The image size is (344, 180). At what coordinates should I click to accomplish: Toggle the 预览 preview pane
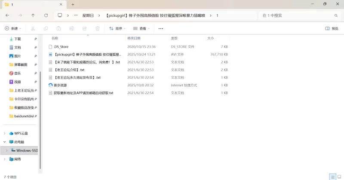click(332, 28)
